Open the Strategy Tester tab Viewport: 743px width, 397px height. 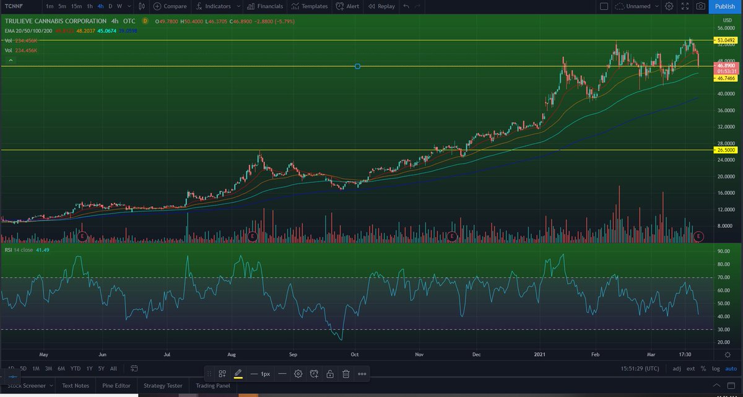162,385
